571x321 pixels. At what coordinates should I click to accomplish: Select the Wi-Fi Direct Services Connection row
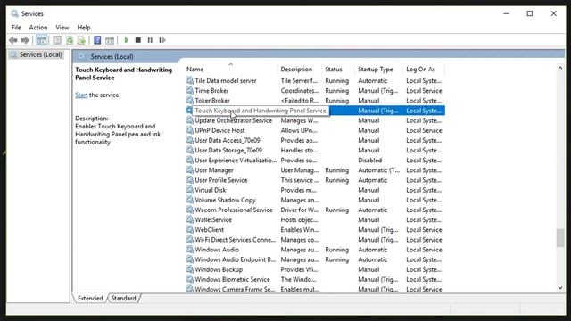coord(315,240)
